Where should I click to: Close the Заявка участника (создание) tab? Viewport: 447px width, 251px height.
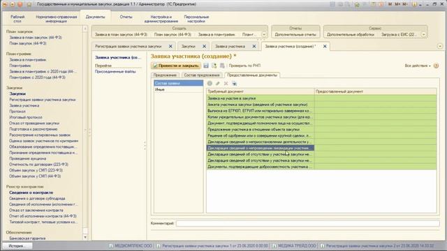[325, 46]
